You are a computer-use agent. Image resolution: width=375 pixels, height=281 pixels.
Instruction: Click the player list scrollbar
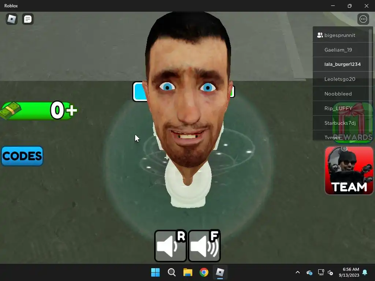pos(371,81)
